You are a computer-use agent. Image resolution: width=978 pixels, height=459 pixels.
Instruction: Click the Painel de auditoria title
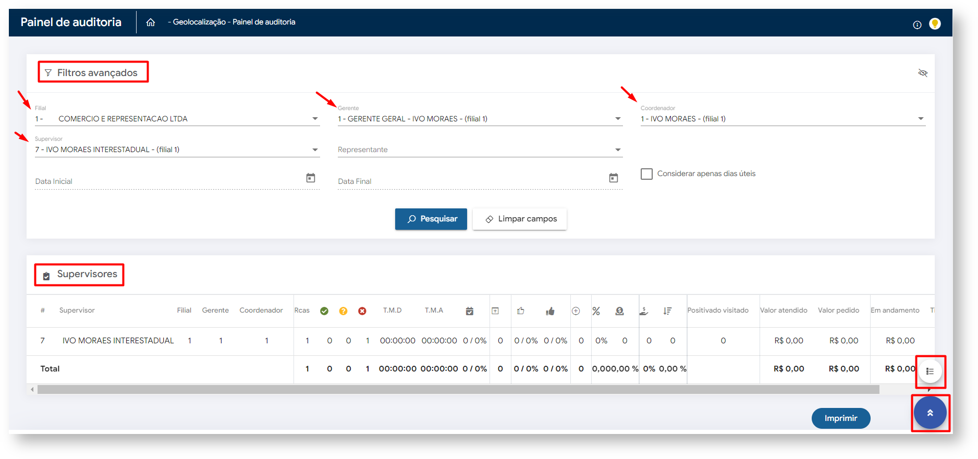[71, 22]
